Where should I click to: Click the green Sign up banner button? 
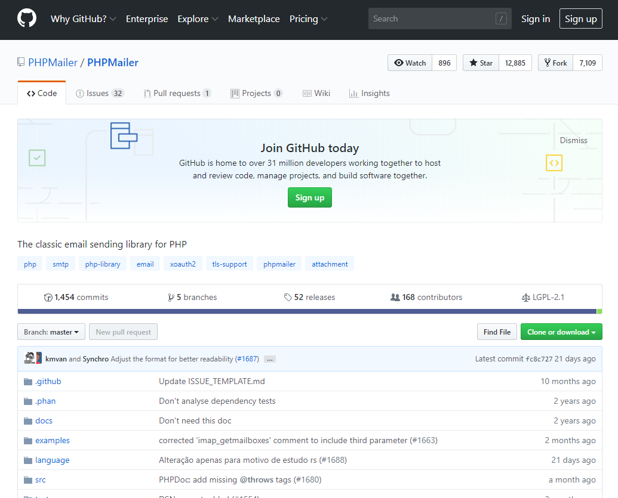coord(310,197)
